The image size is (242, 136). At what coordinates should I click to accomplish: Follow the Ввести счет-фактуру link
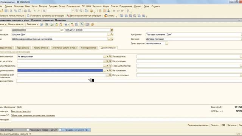21,111
